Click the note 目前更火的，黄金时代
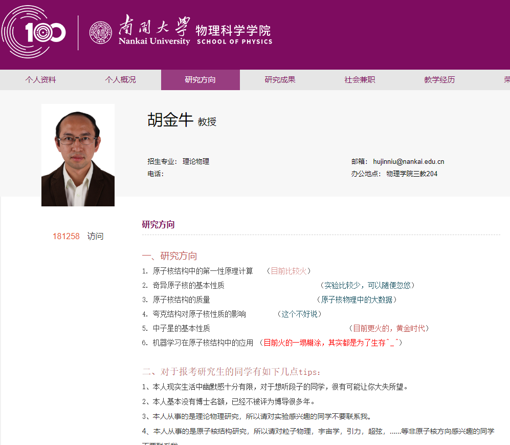 point(389,328)
